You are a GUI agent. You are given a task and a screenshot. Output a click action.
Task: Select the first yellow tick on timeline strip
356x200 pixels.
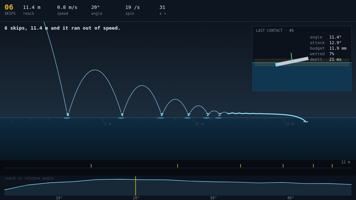pyautogui.click(x=91, y=166)
